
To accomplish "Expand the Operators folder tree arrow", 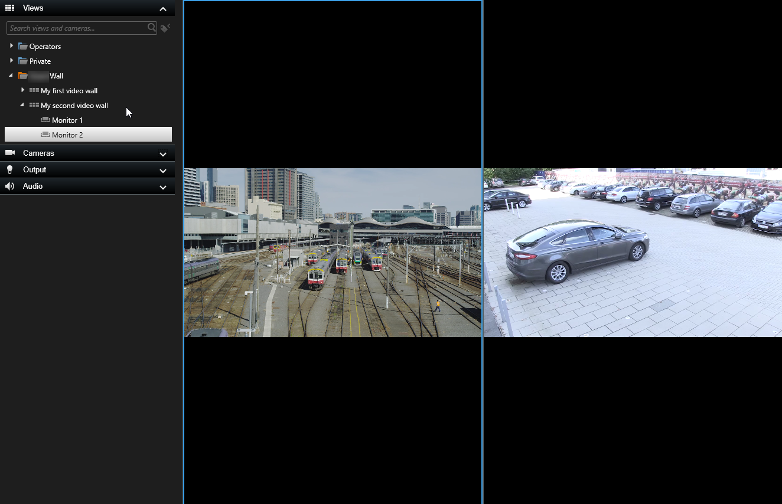I will coord(11,45).
